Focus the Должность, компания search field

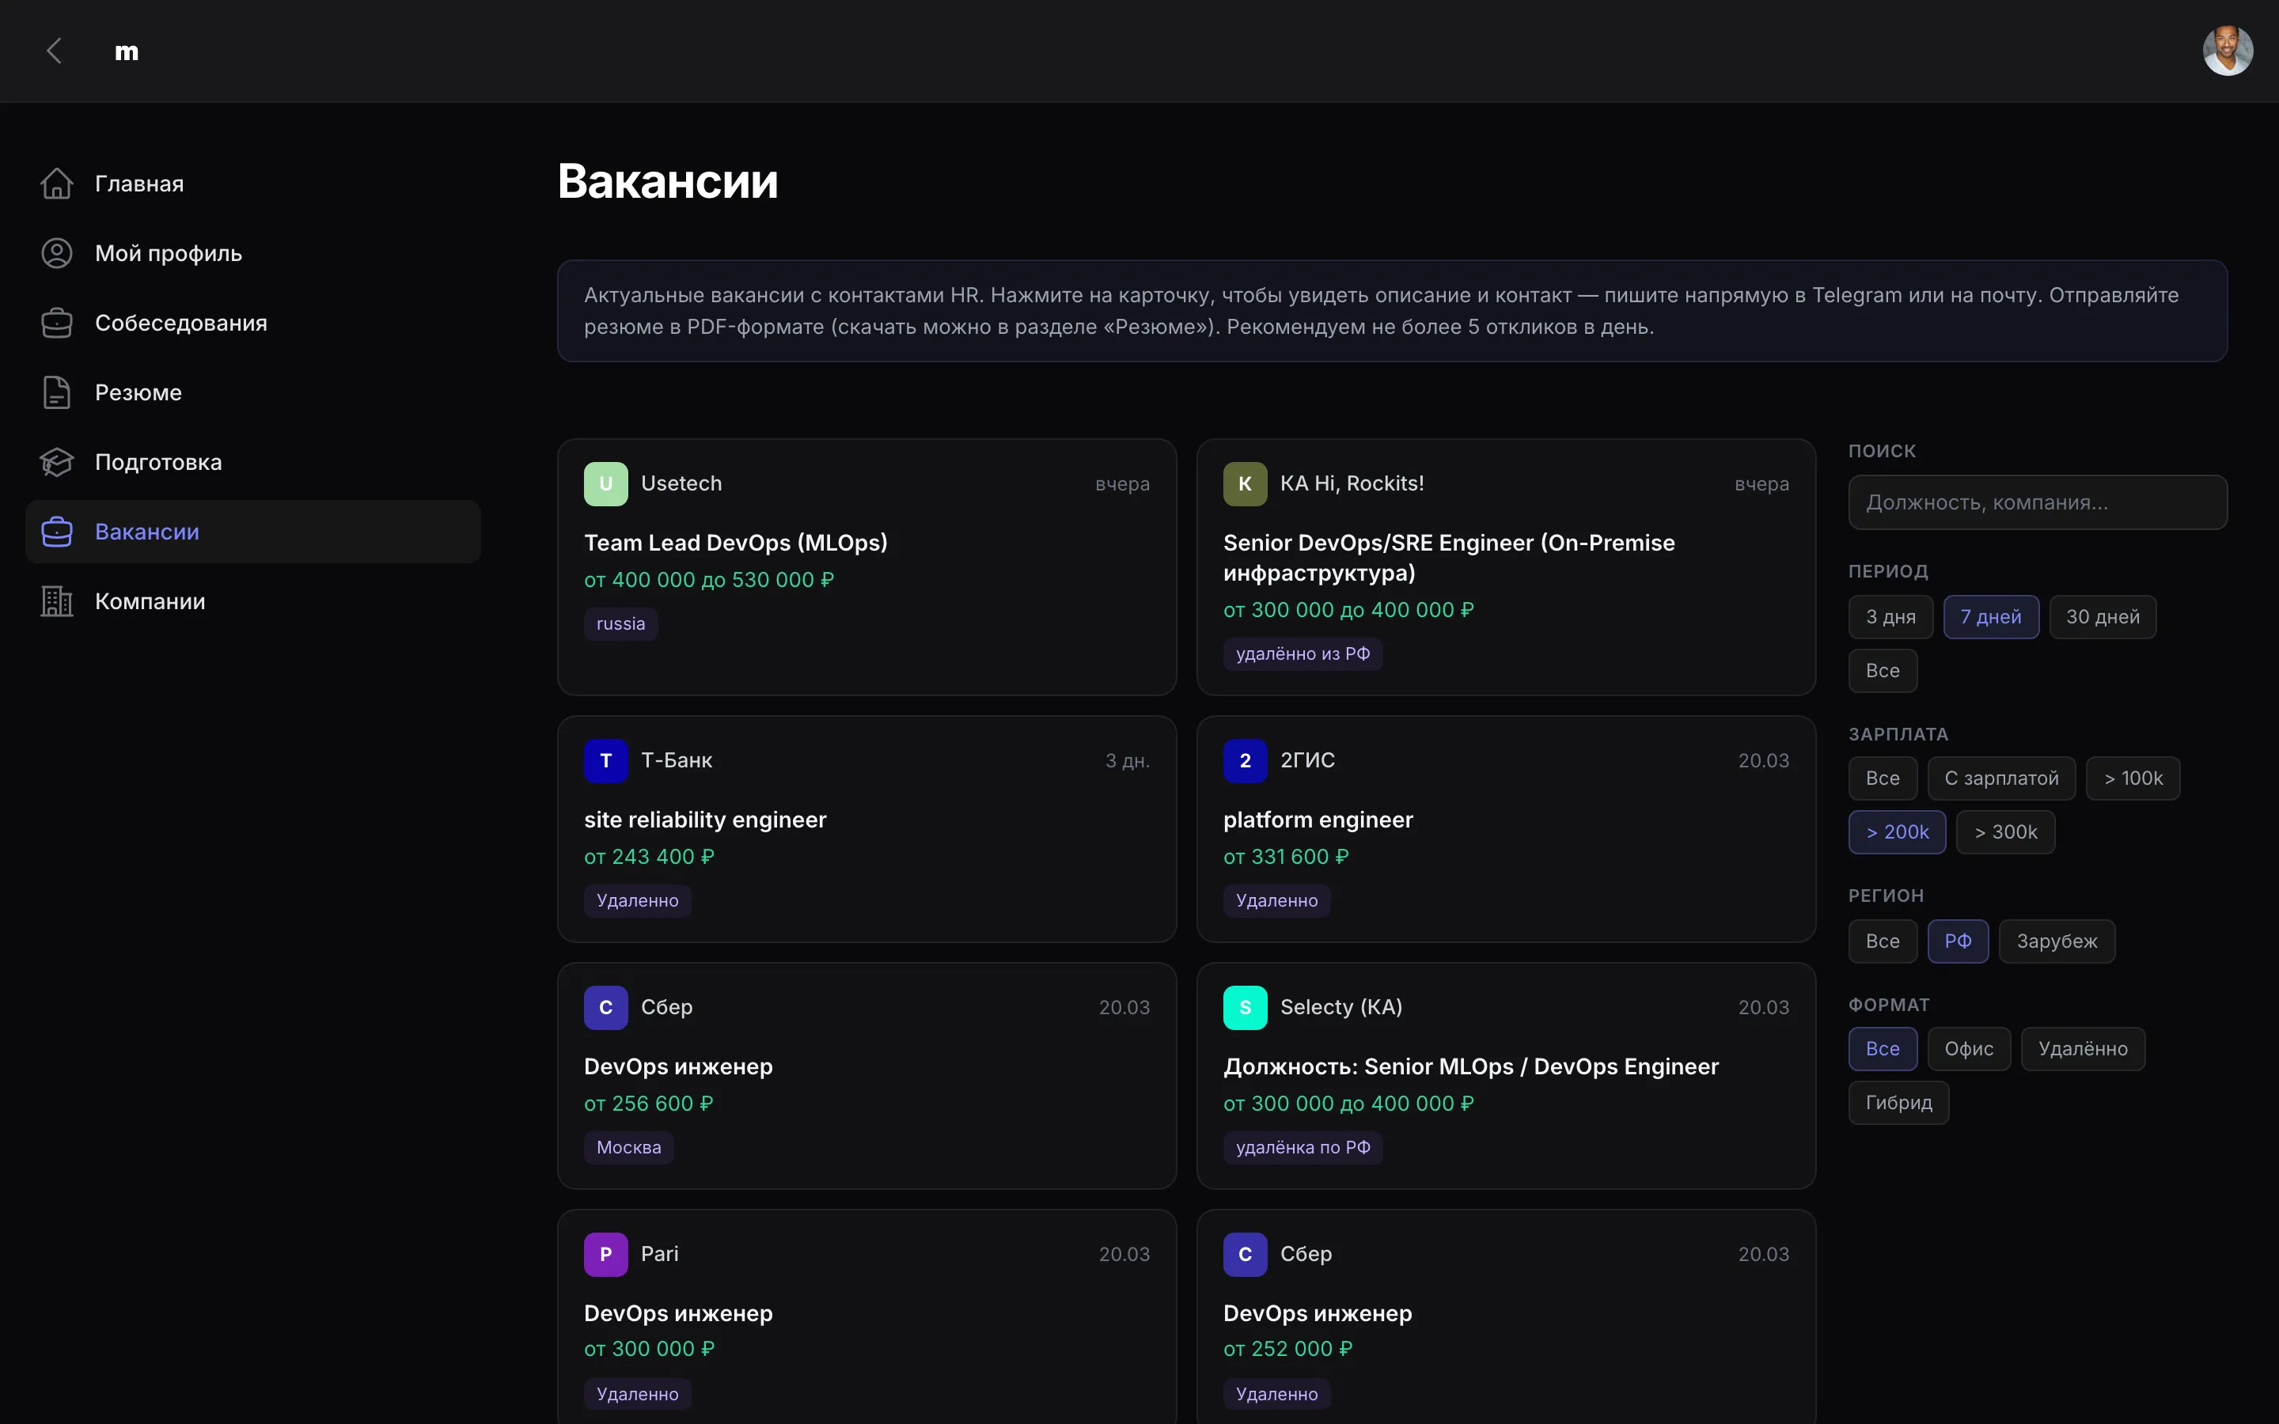coord(2037,503)
